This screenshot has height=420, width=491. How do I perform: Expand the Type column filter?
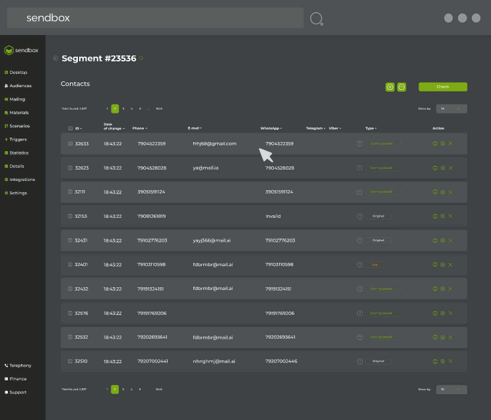coord(371,128)
